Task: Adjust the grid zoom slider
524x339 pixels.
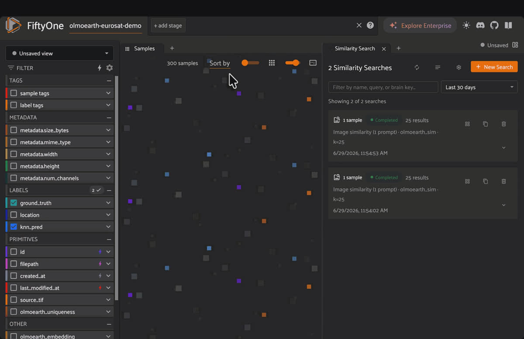Action: coord(250,63)
